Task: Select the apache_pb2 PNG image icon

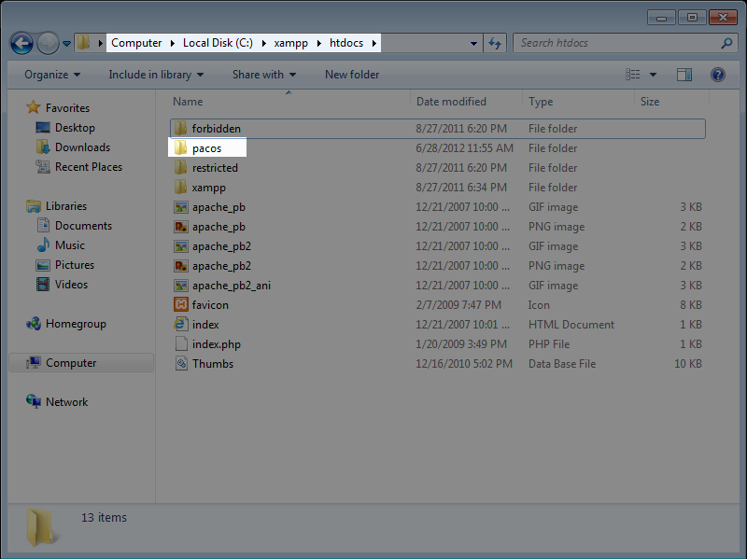Action: (180, 266)
